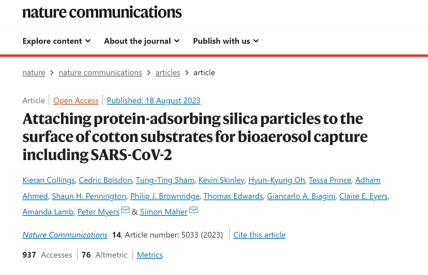
Task: Open author Giancarlo A. Biagini link
Action: pyautogui.click(x=301, y=196)
